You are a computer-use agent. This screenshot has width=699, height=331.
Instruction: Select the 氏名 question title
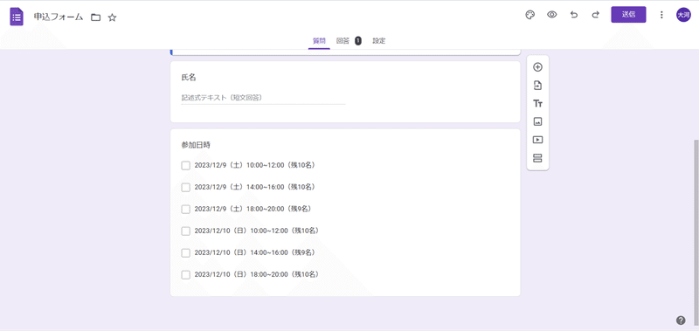click(x=189, y=78)
